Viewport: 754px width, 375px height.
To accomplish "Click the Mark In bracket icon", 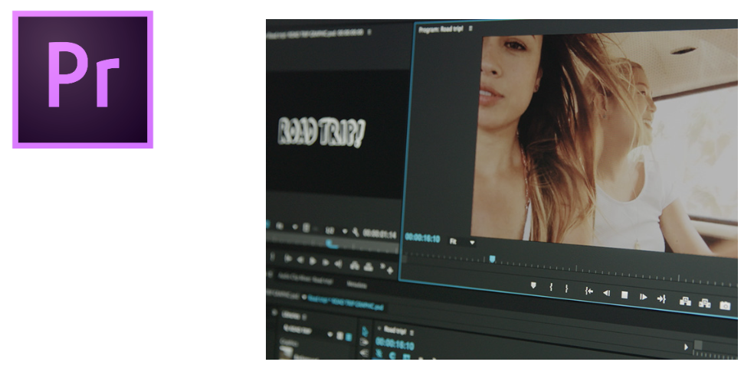I will pos(551,287).
